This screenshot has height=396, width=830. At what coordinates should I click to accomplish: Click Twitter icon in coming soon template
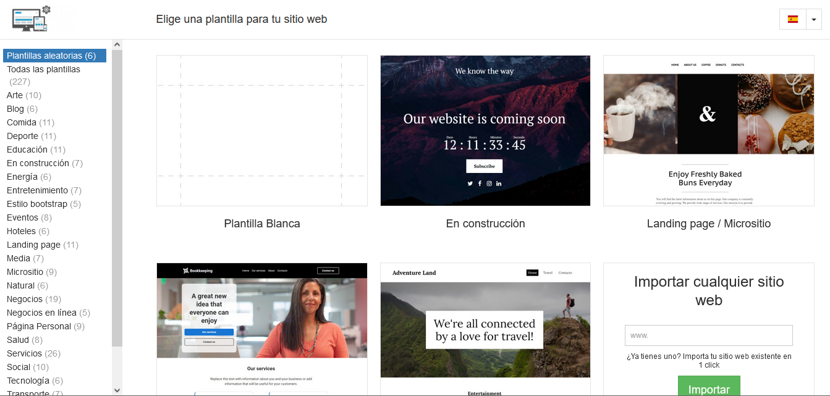click(x=470, y=183)
